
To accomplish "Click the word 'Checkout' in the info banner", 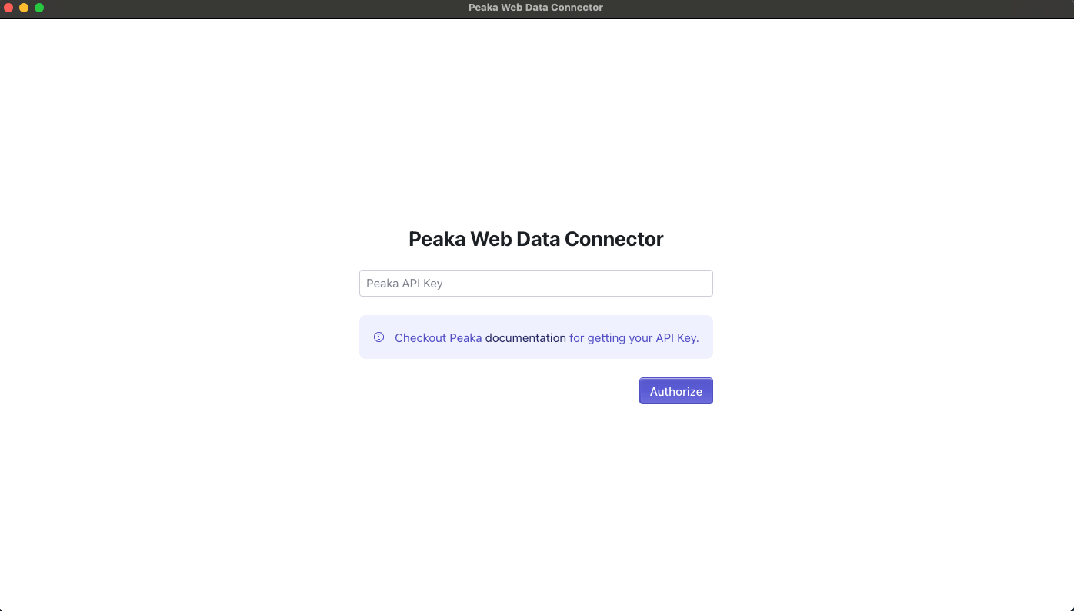I will (421, 338).
